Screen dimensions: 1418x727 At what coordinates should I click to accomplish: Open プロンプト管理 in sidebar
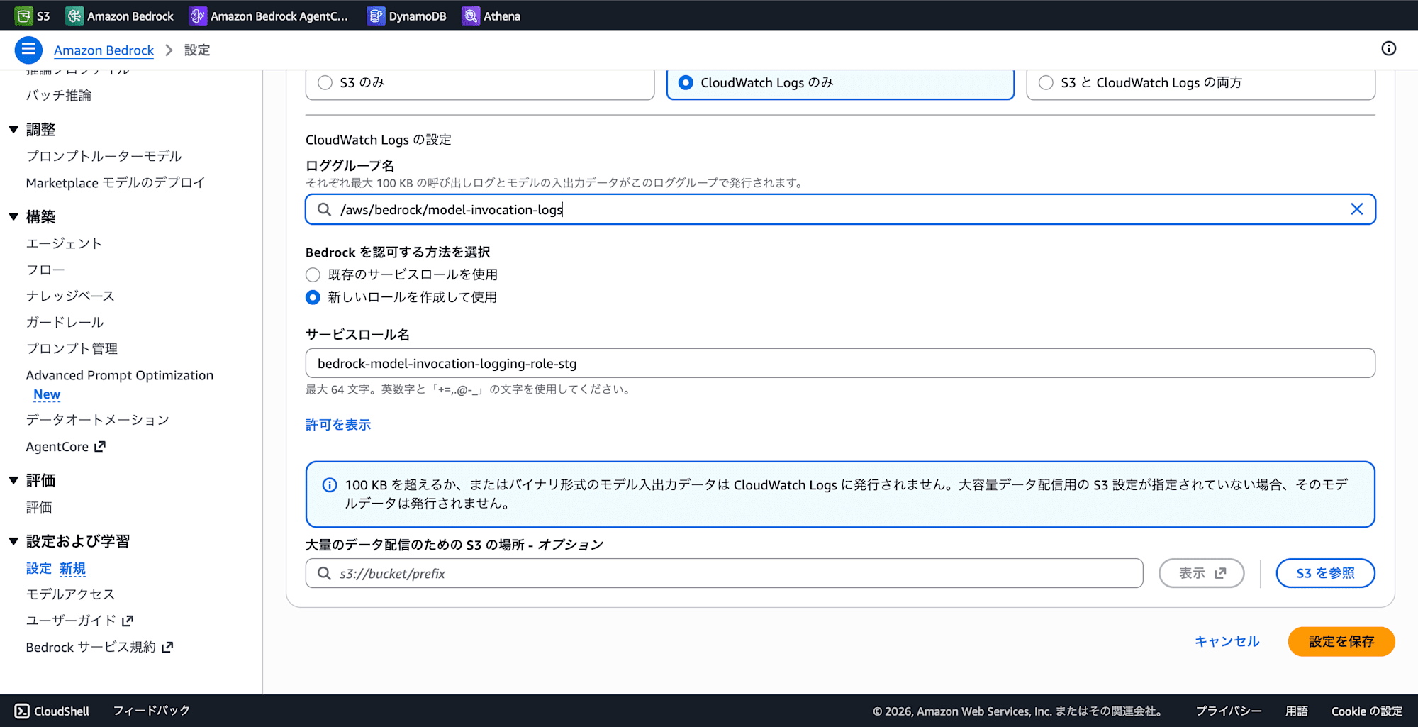tap(72, 348)
